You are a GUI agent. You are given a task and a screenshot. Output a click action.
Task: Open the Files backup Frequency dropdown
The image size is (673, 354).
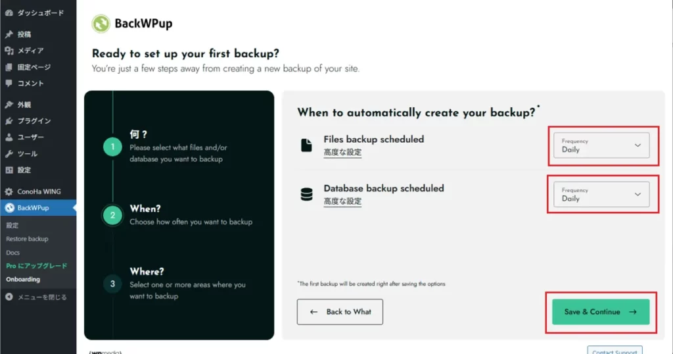pos(601,145)
